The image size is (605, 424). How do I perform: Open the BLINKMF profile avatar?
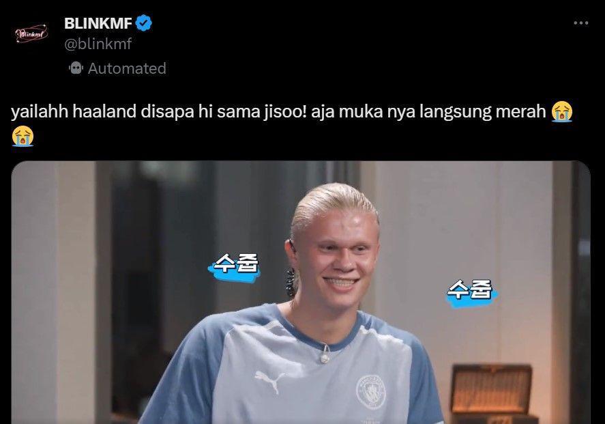click(31, 34)
